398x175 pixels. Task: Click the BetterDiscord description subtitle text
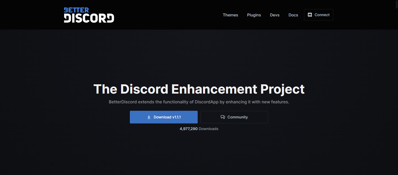[199, 102]
